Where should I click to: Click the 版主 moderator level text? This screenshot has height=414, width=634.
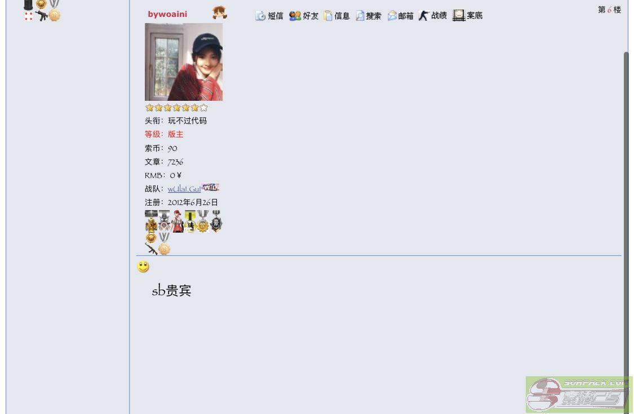click(175, 134)
